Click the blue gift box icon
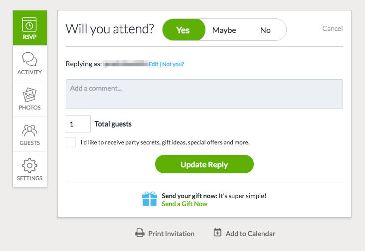The width and height of the screenshot is (365, 251). 149,199
